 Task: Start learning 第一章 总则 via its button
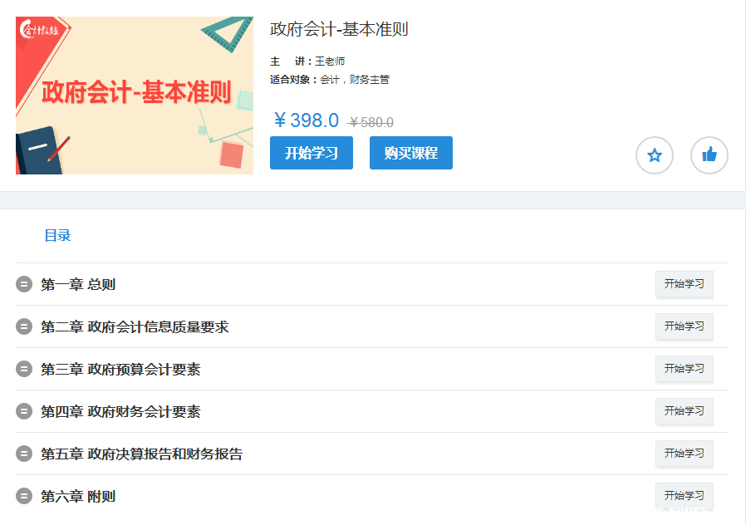click(x=684, y=284)
